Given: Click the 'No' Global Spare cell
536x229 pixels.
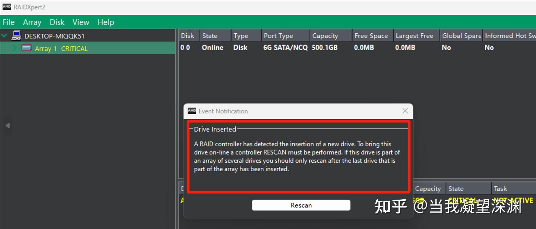Looking at the screenshot, I should (446, 47).
